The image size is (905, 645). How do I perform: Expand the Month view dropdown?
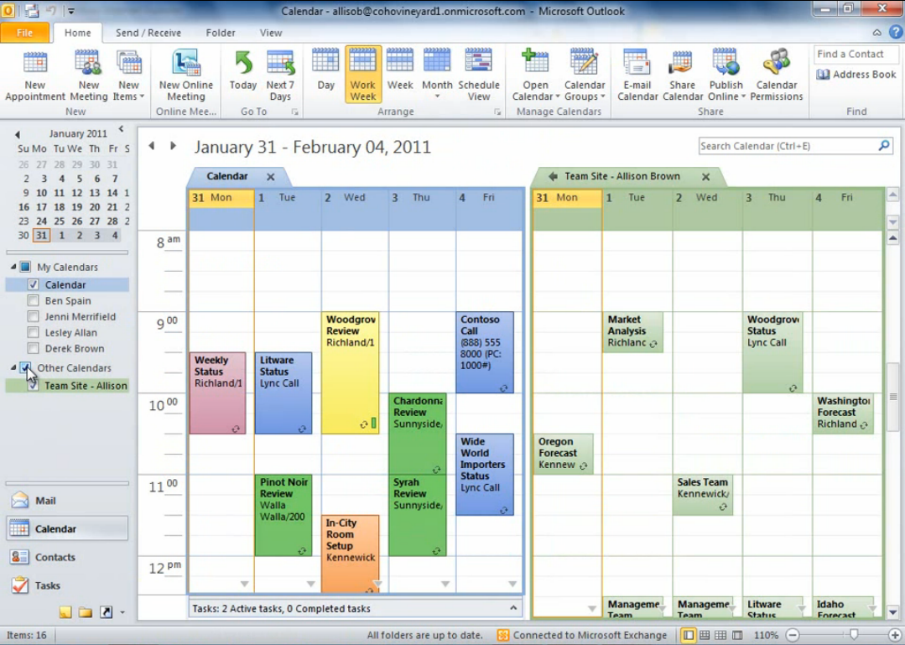coord(437,96)
